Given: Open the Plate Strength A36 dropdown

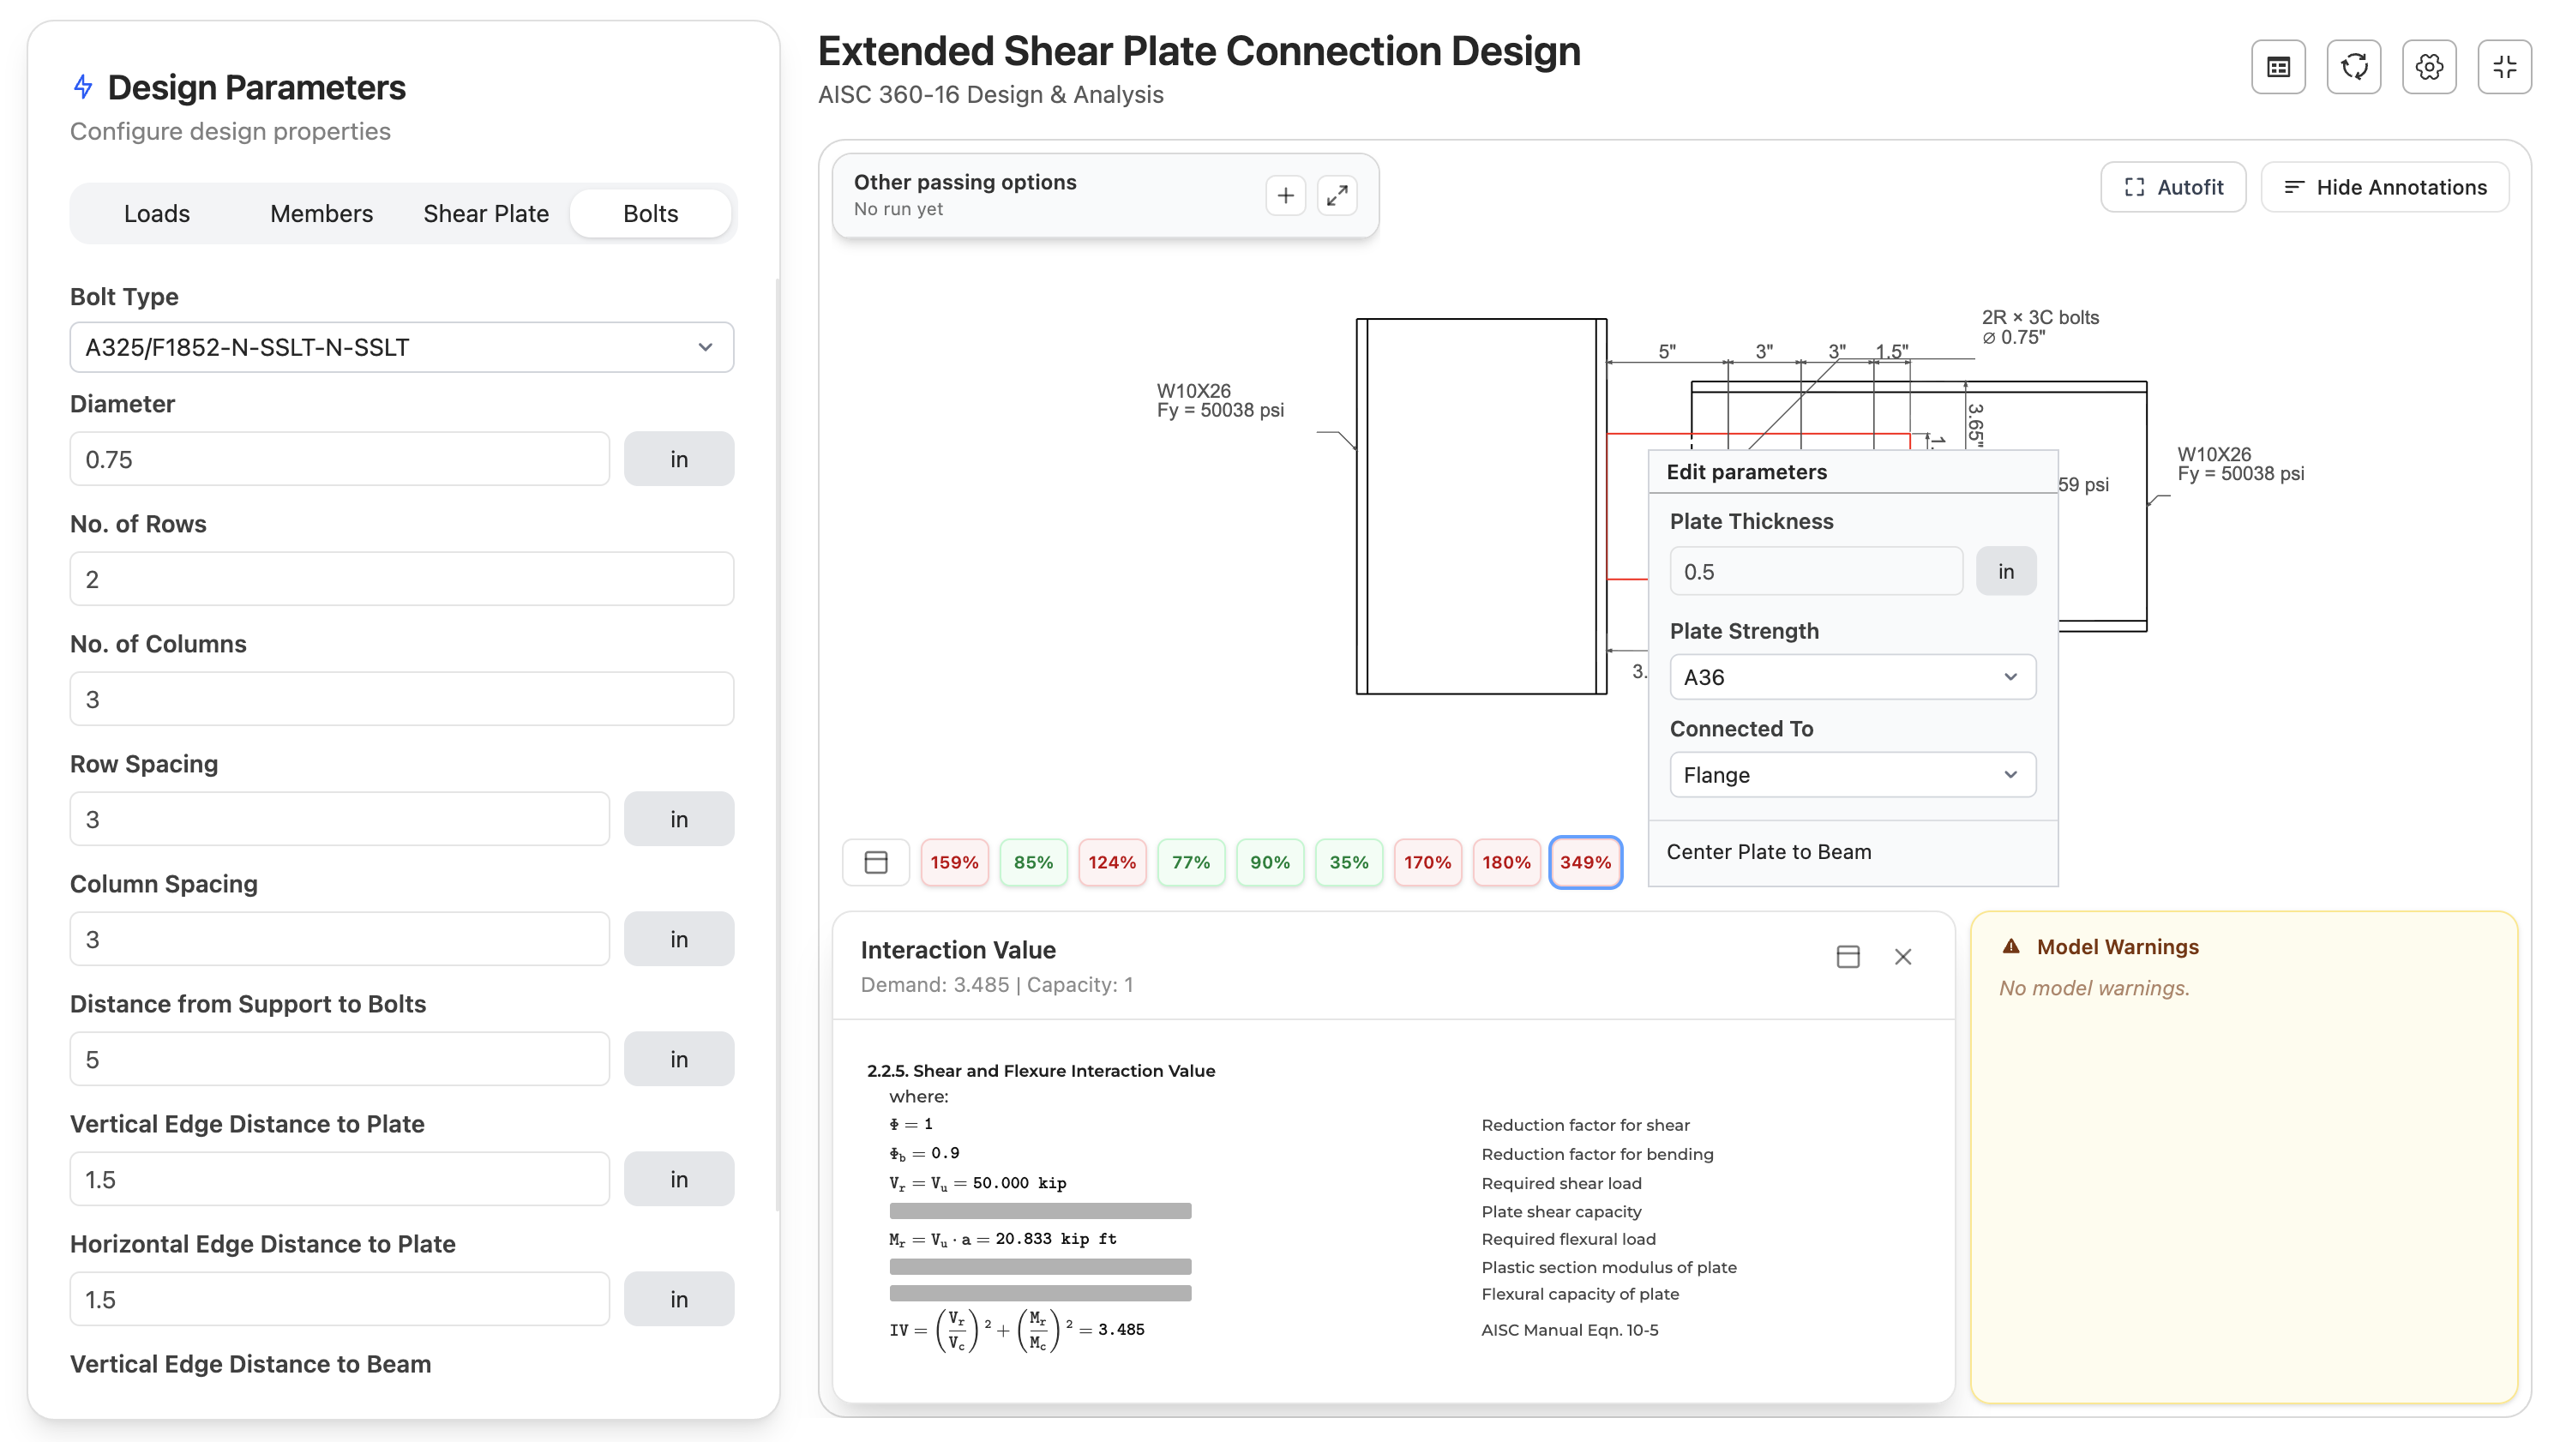Looking at the screenshot, I should 1852,676.
